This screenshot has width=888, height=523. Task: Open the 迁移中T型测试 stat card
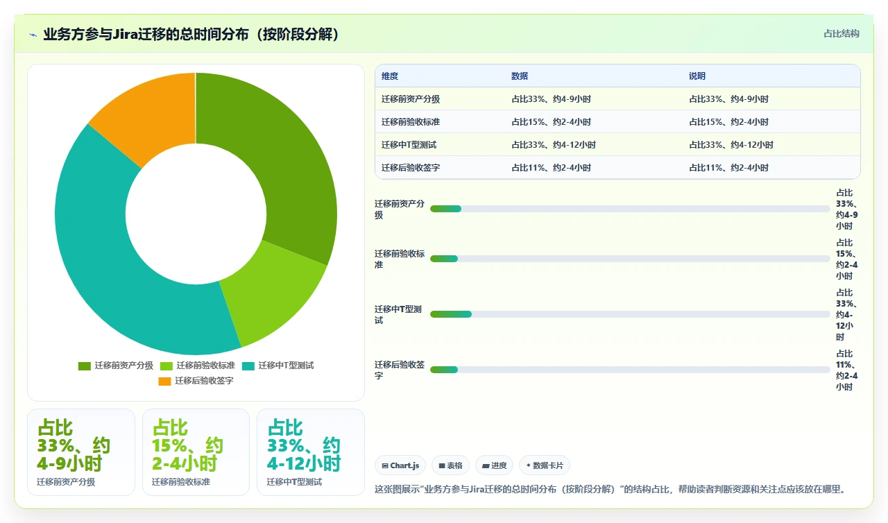coord(311,452)
